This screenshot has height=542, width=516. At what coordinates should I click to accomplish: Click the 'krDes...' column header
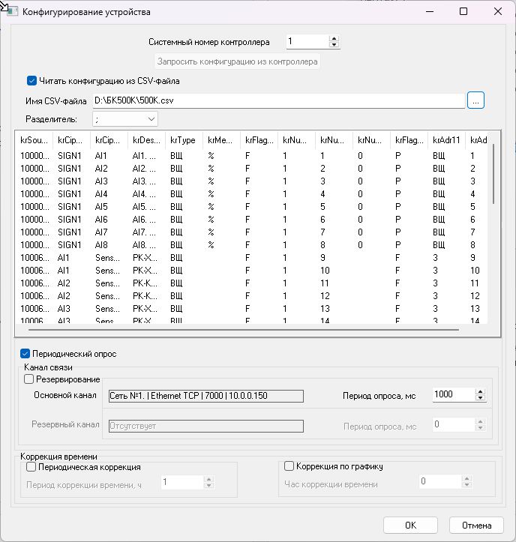pyautogui.click(x=146, y=140)
